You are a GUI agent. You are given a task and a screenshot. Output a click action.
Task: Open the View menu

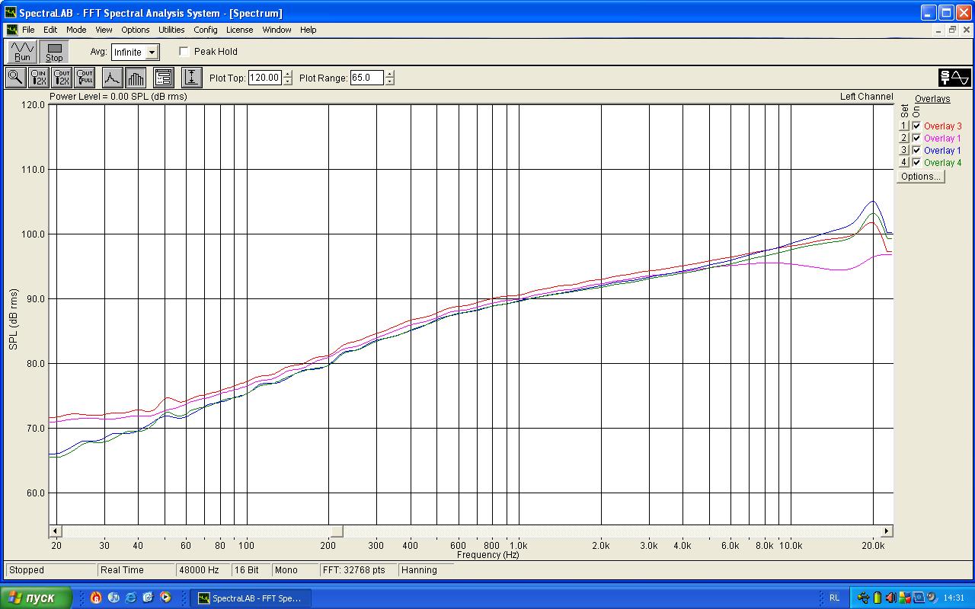tap(104, 30)
